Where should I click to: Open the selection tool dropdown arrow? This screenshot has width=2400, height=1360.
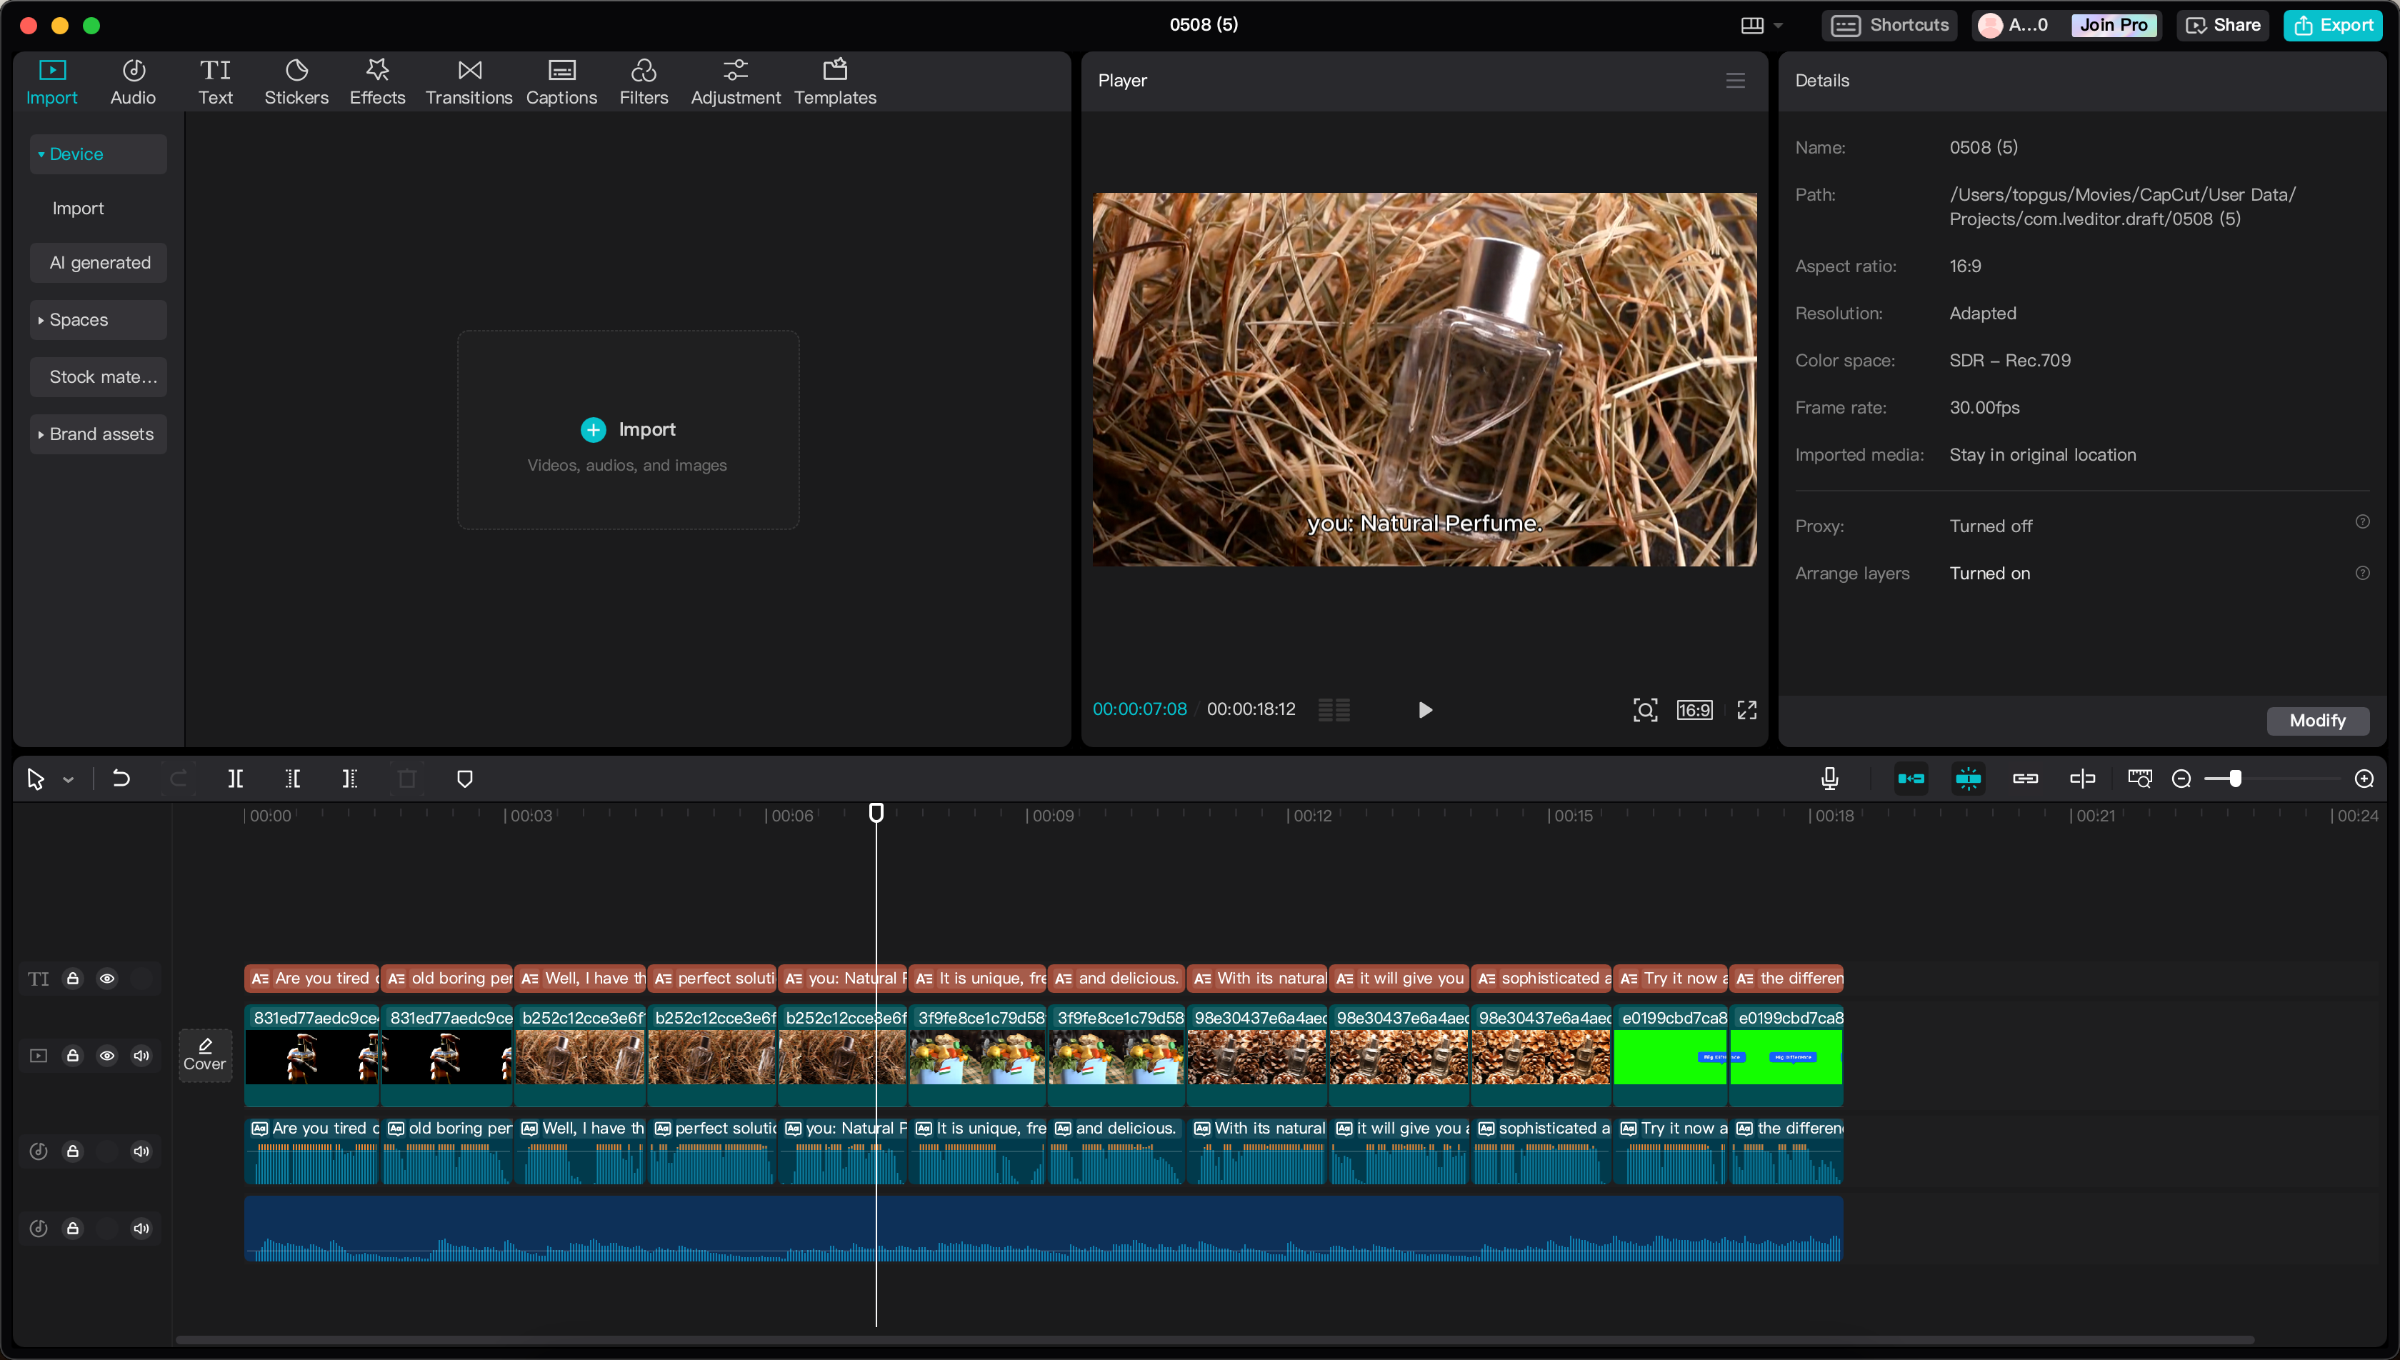(66, 778)
